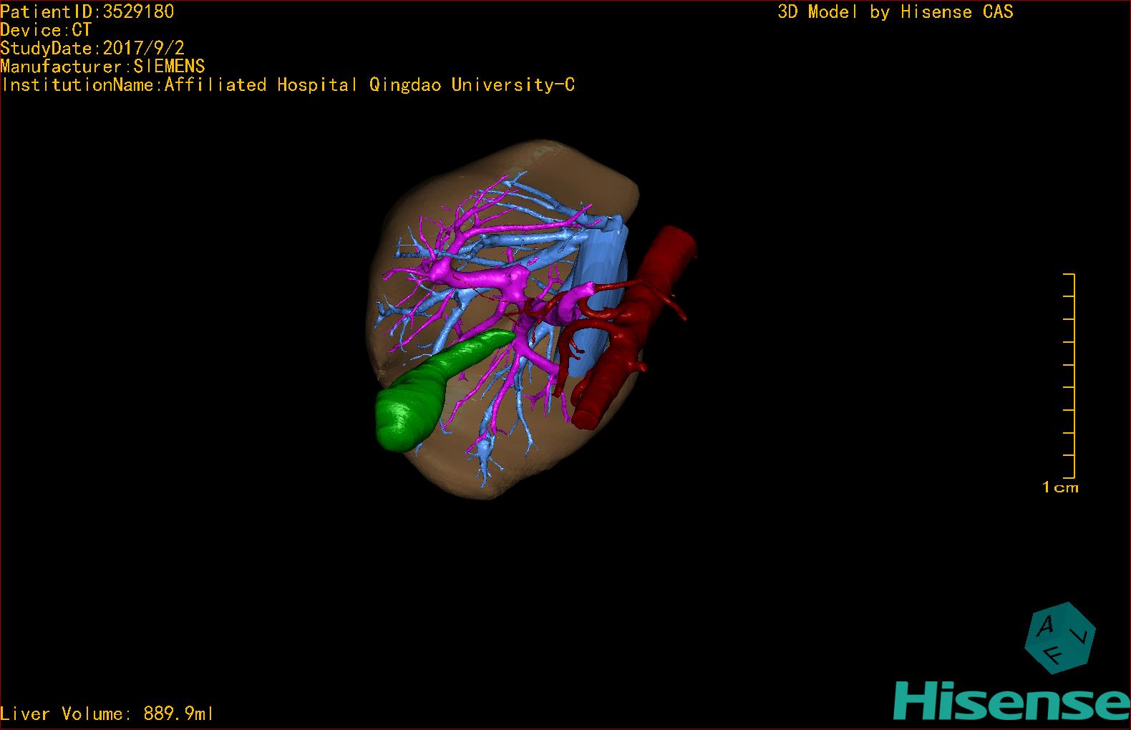Screen dimensions: 1131x730
Task: Click the InstitutionName Affiliated Hospital Qingdao text
Action: (288, 84)
